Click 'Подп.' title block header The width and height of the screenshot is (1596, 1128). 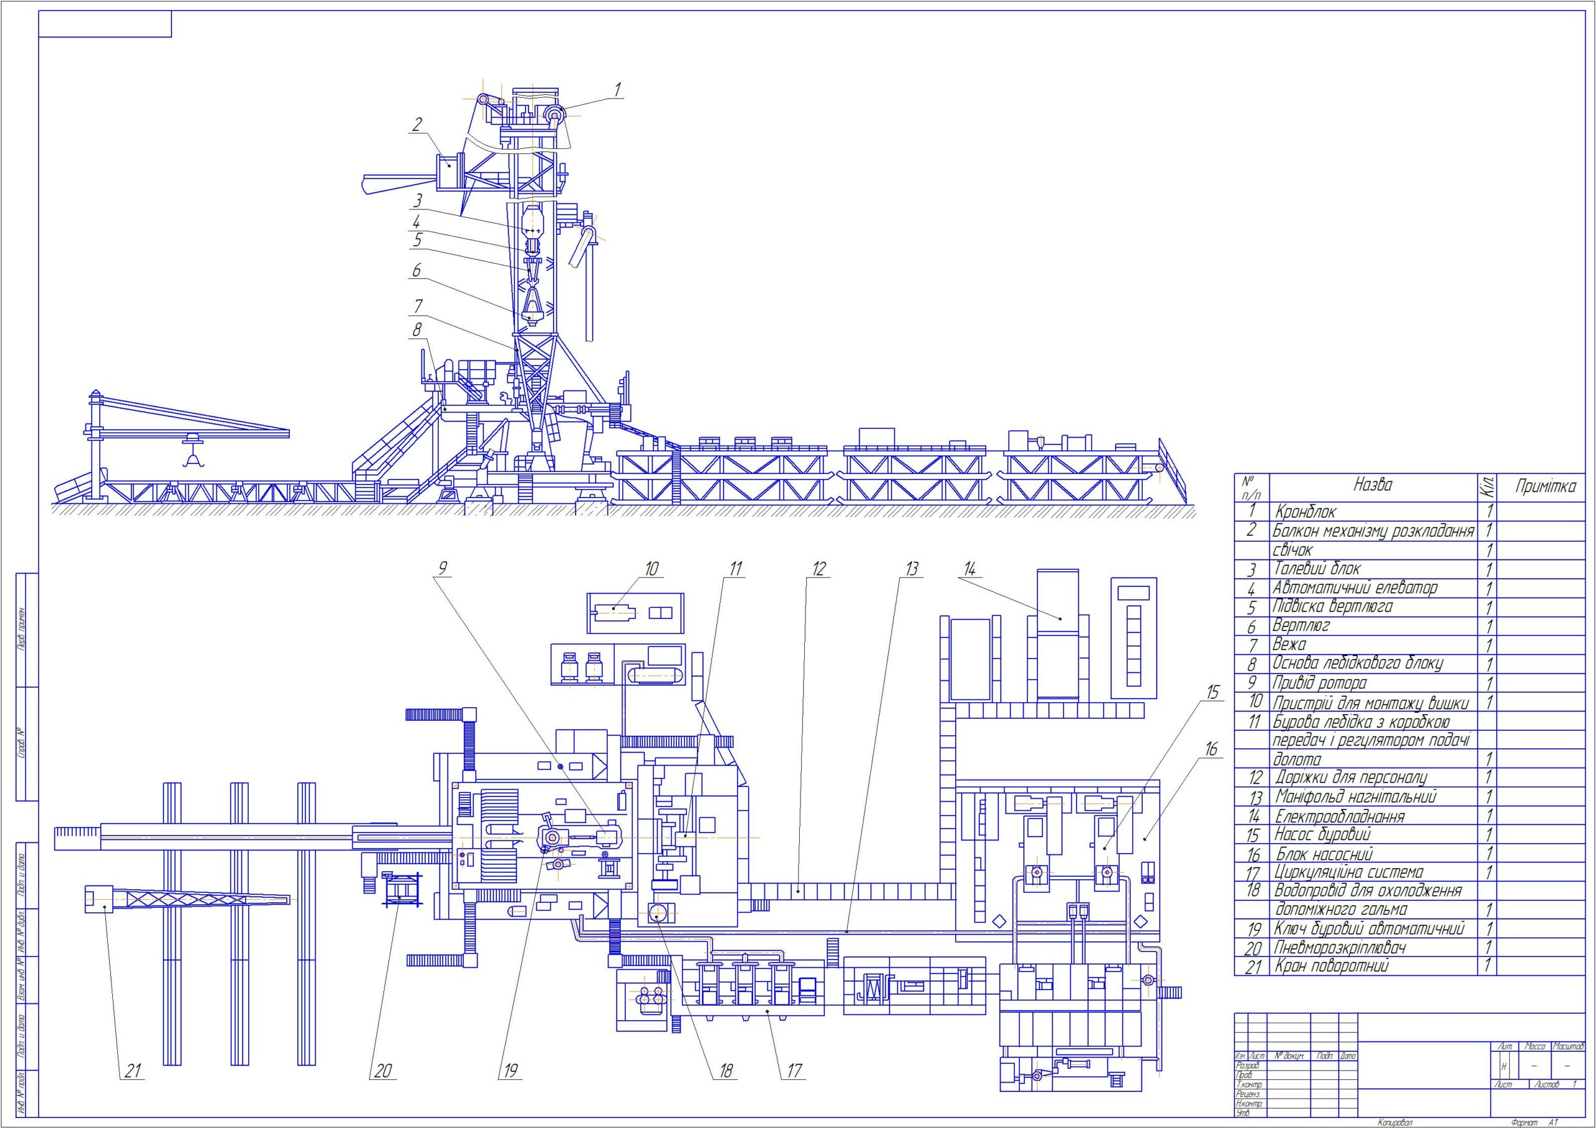click(x=1325, y=1056)
